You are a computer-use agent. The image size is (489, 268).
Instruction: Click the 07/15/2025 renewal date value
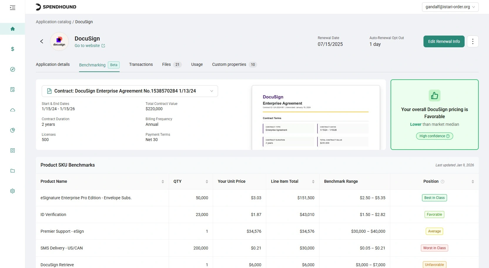tap(330, 44)
